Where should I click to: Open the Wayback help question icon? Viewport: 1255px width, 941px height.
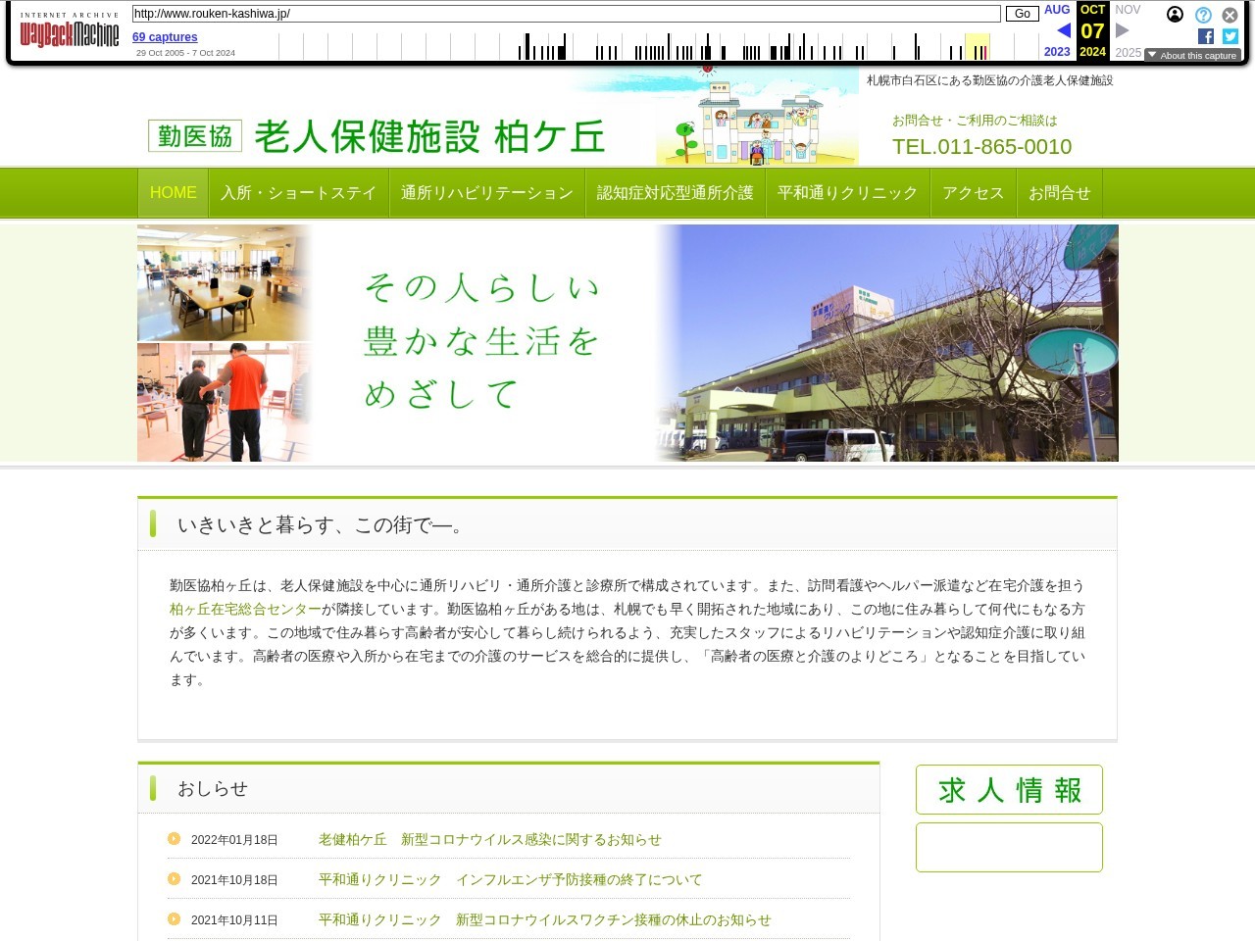point(1203,15)
